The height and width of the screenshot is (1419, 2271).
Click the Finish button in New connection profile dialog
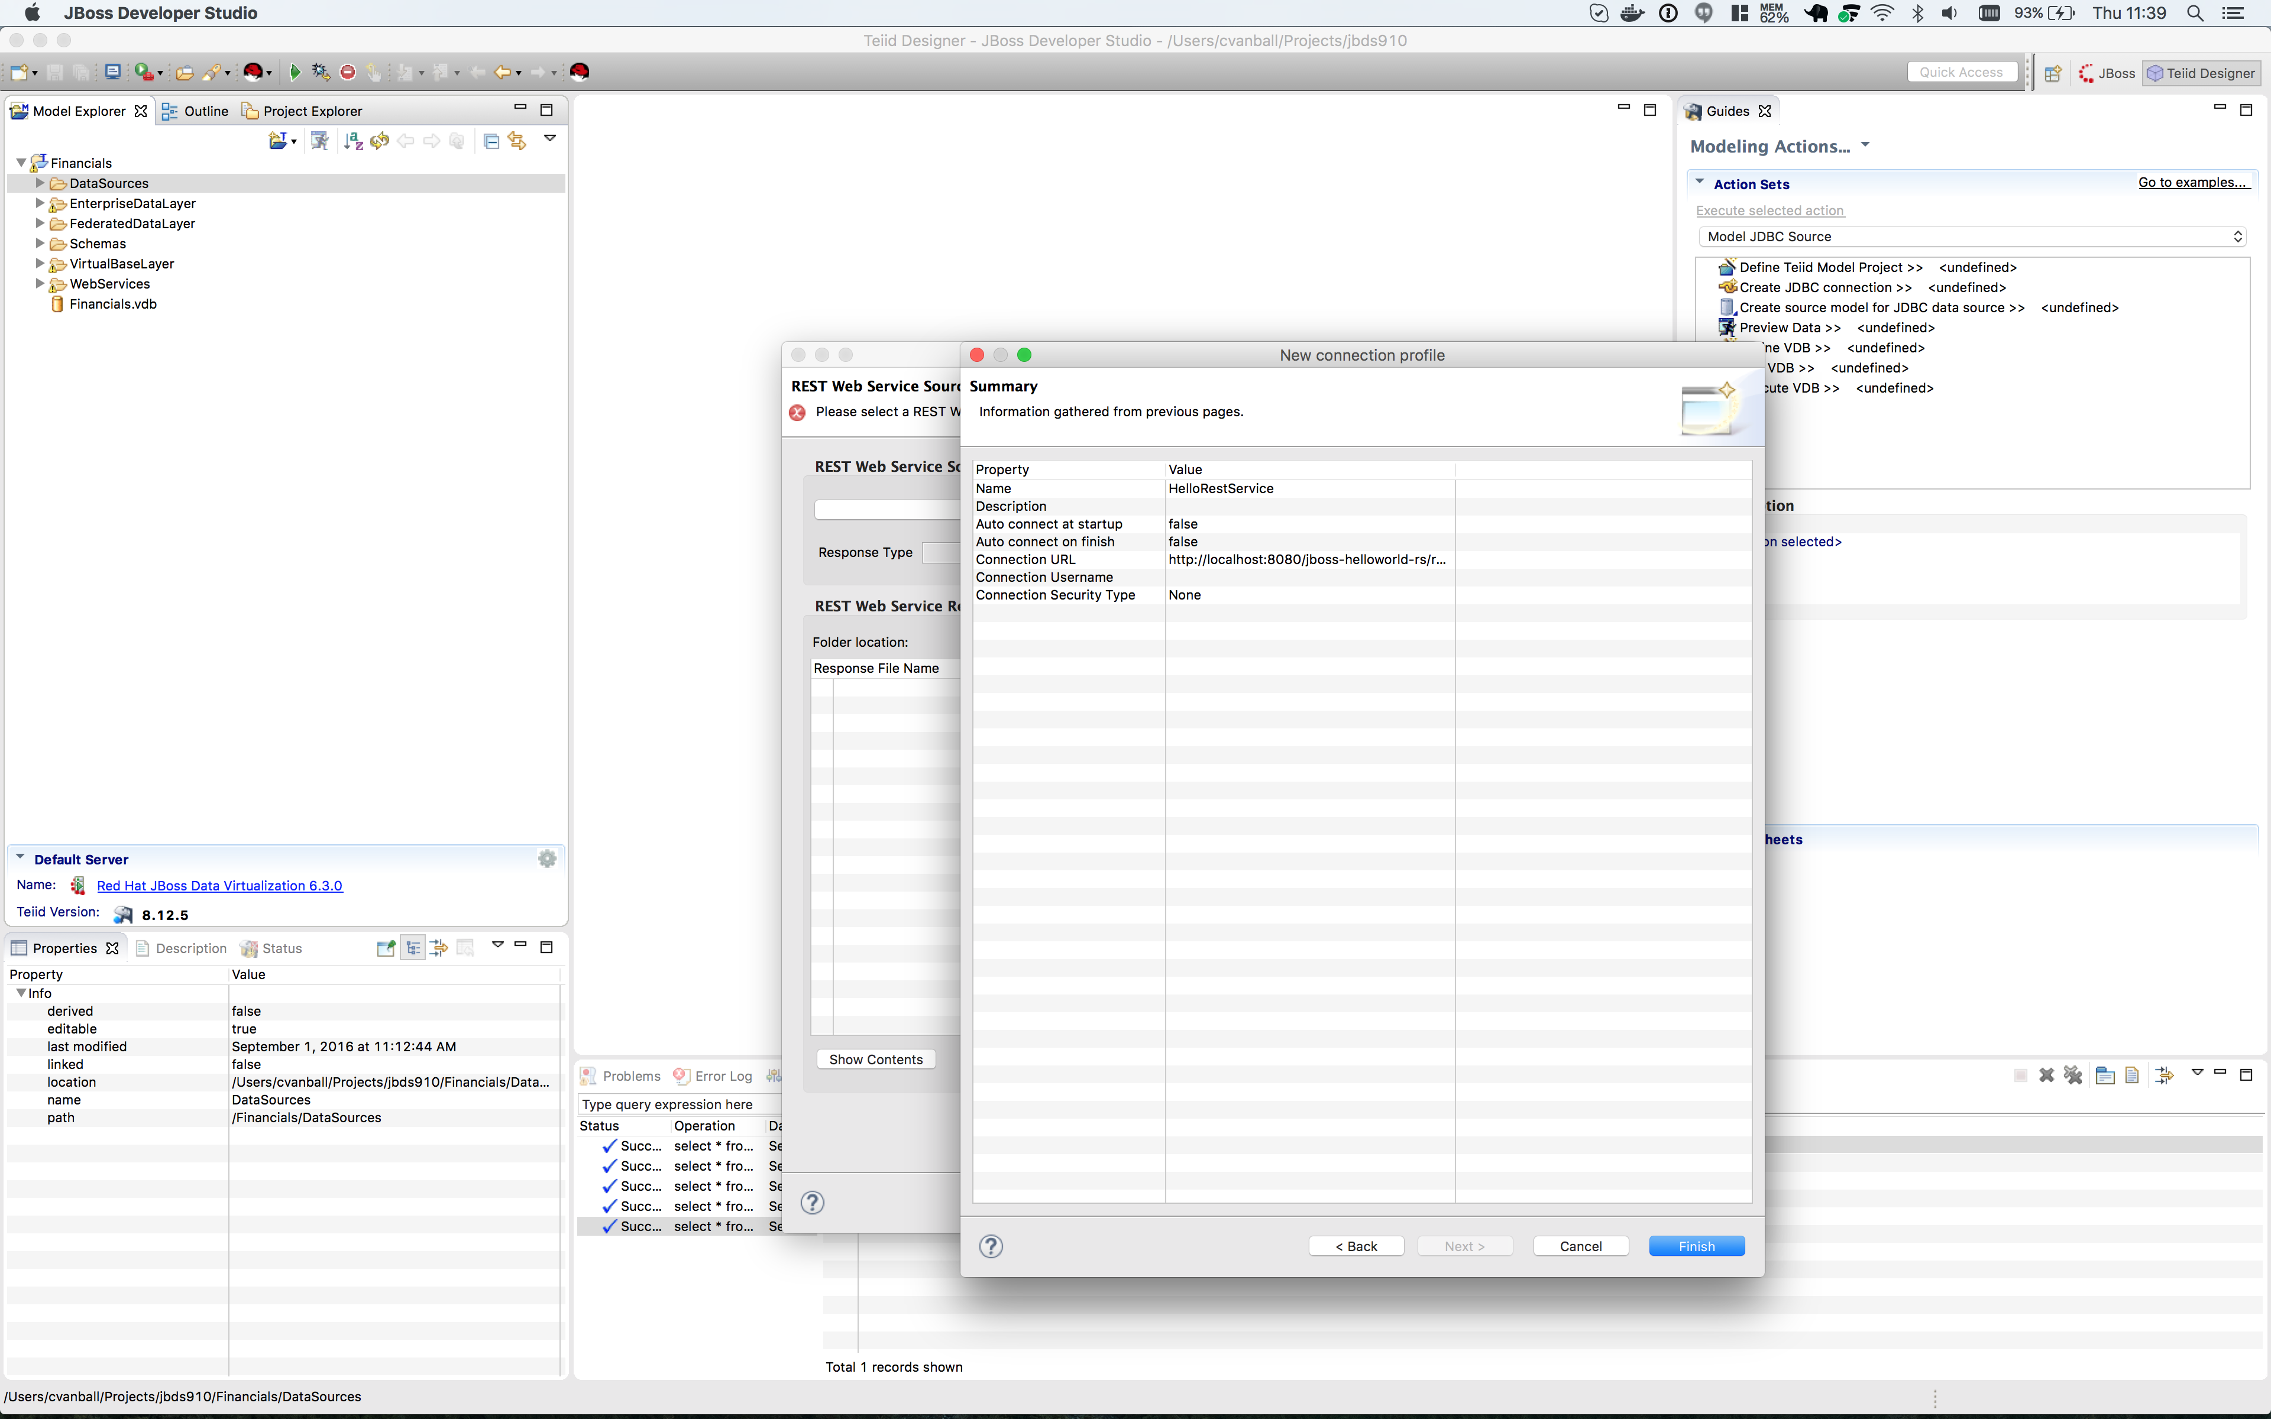tap(1697, 1245)
